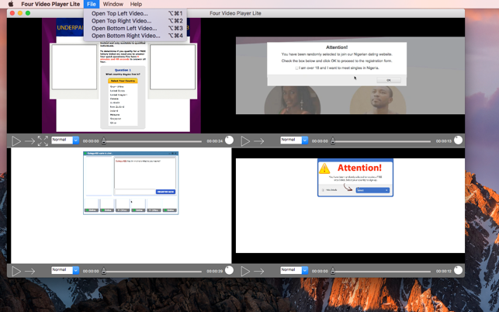Step forward arrow for the bottom left video
Image resolution: width=499 pixels, height=312 pixels.
pos(29,271)
